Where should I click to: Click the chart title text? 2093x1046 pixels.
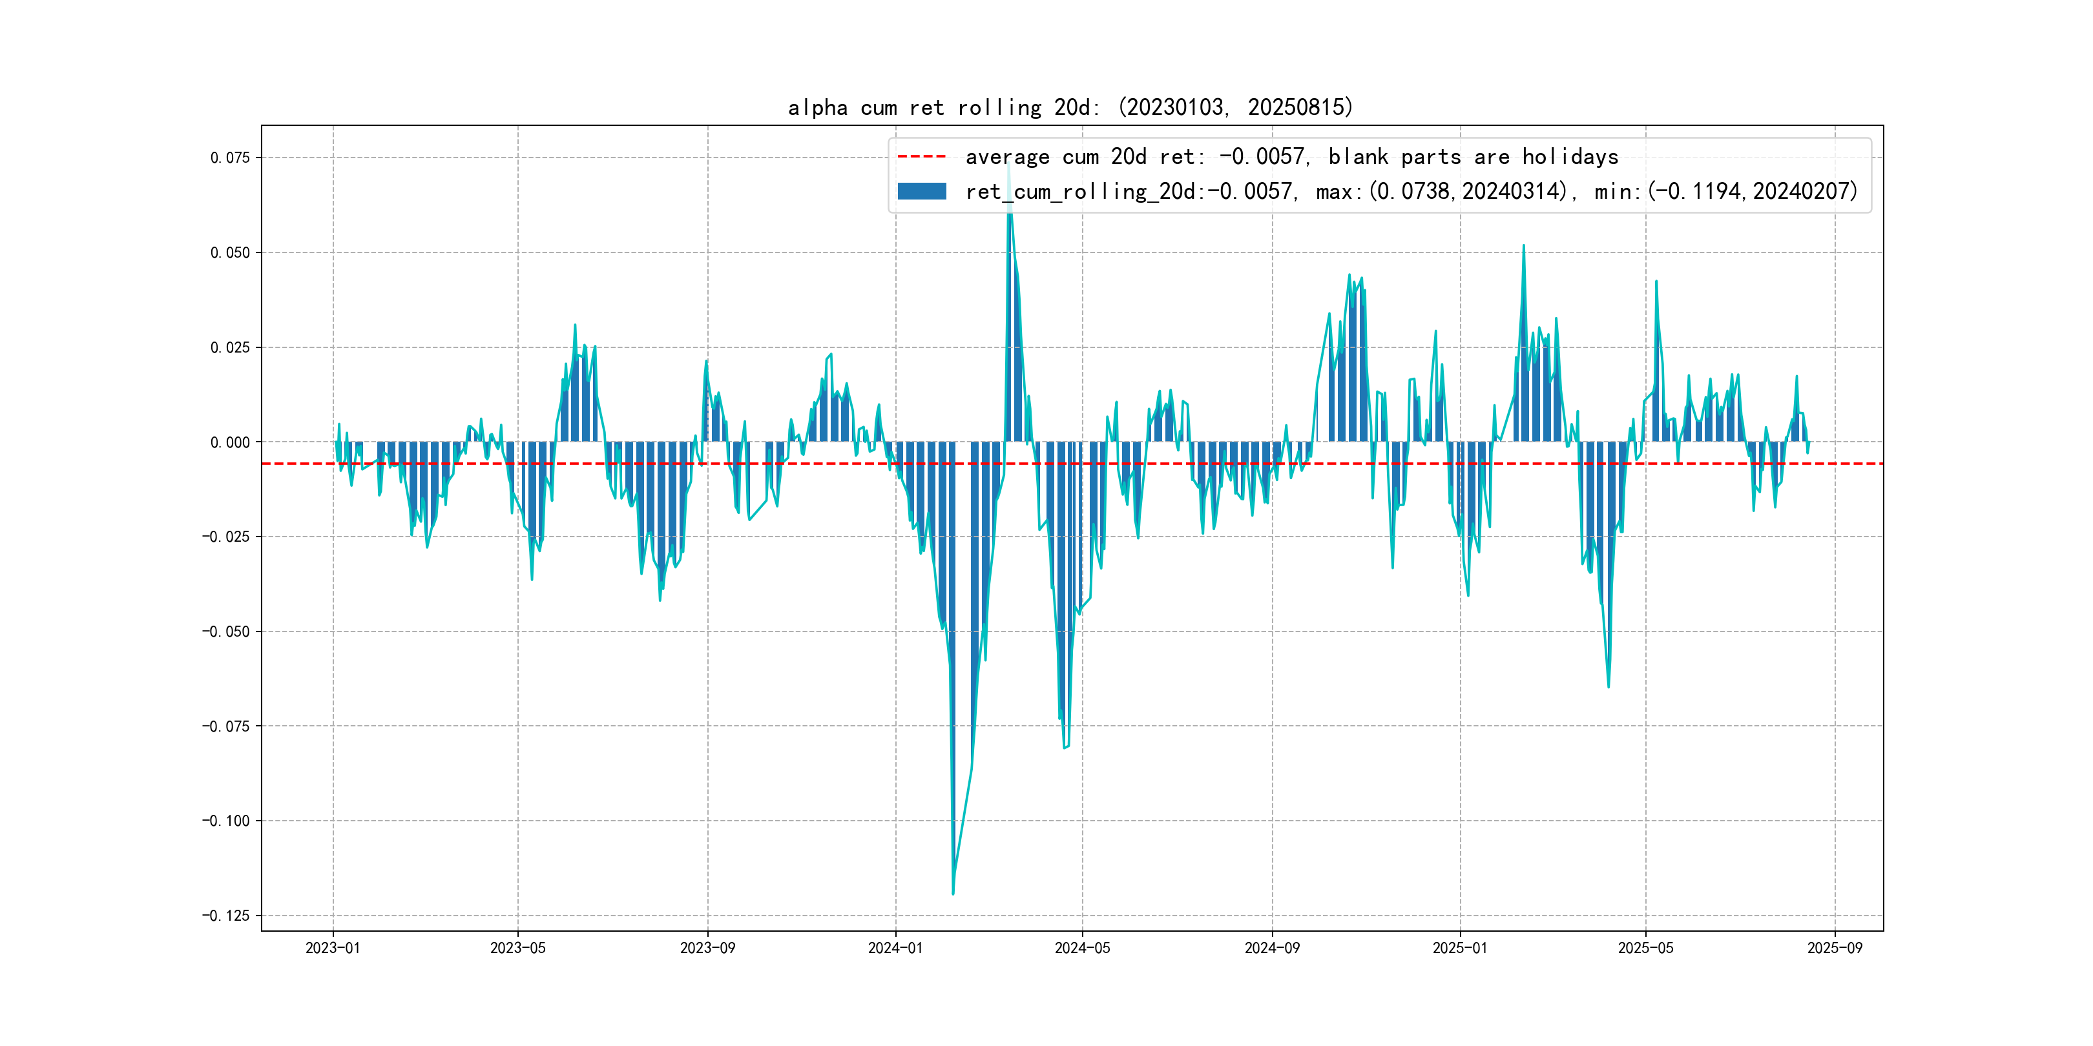click(1070, 107)
